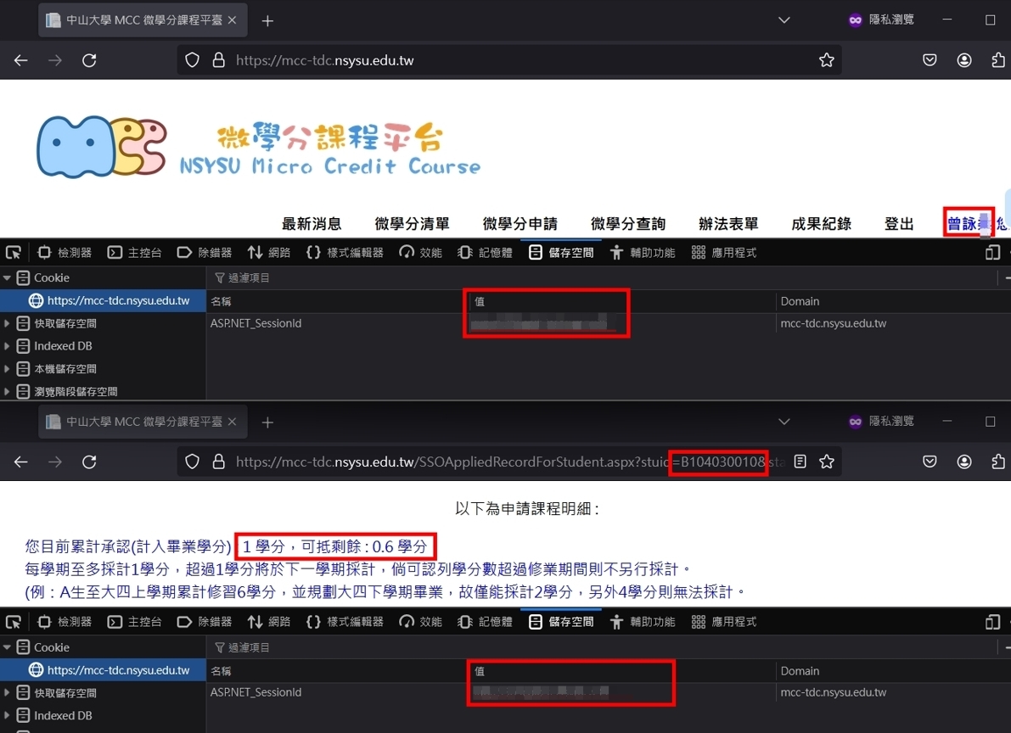Select ASP.NET_SessionId row in upper devtools
This screenshot has height=733, width=1011.
pos(608,323)
